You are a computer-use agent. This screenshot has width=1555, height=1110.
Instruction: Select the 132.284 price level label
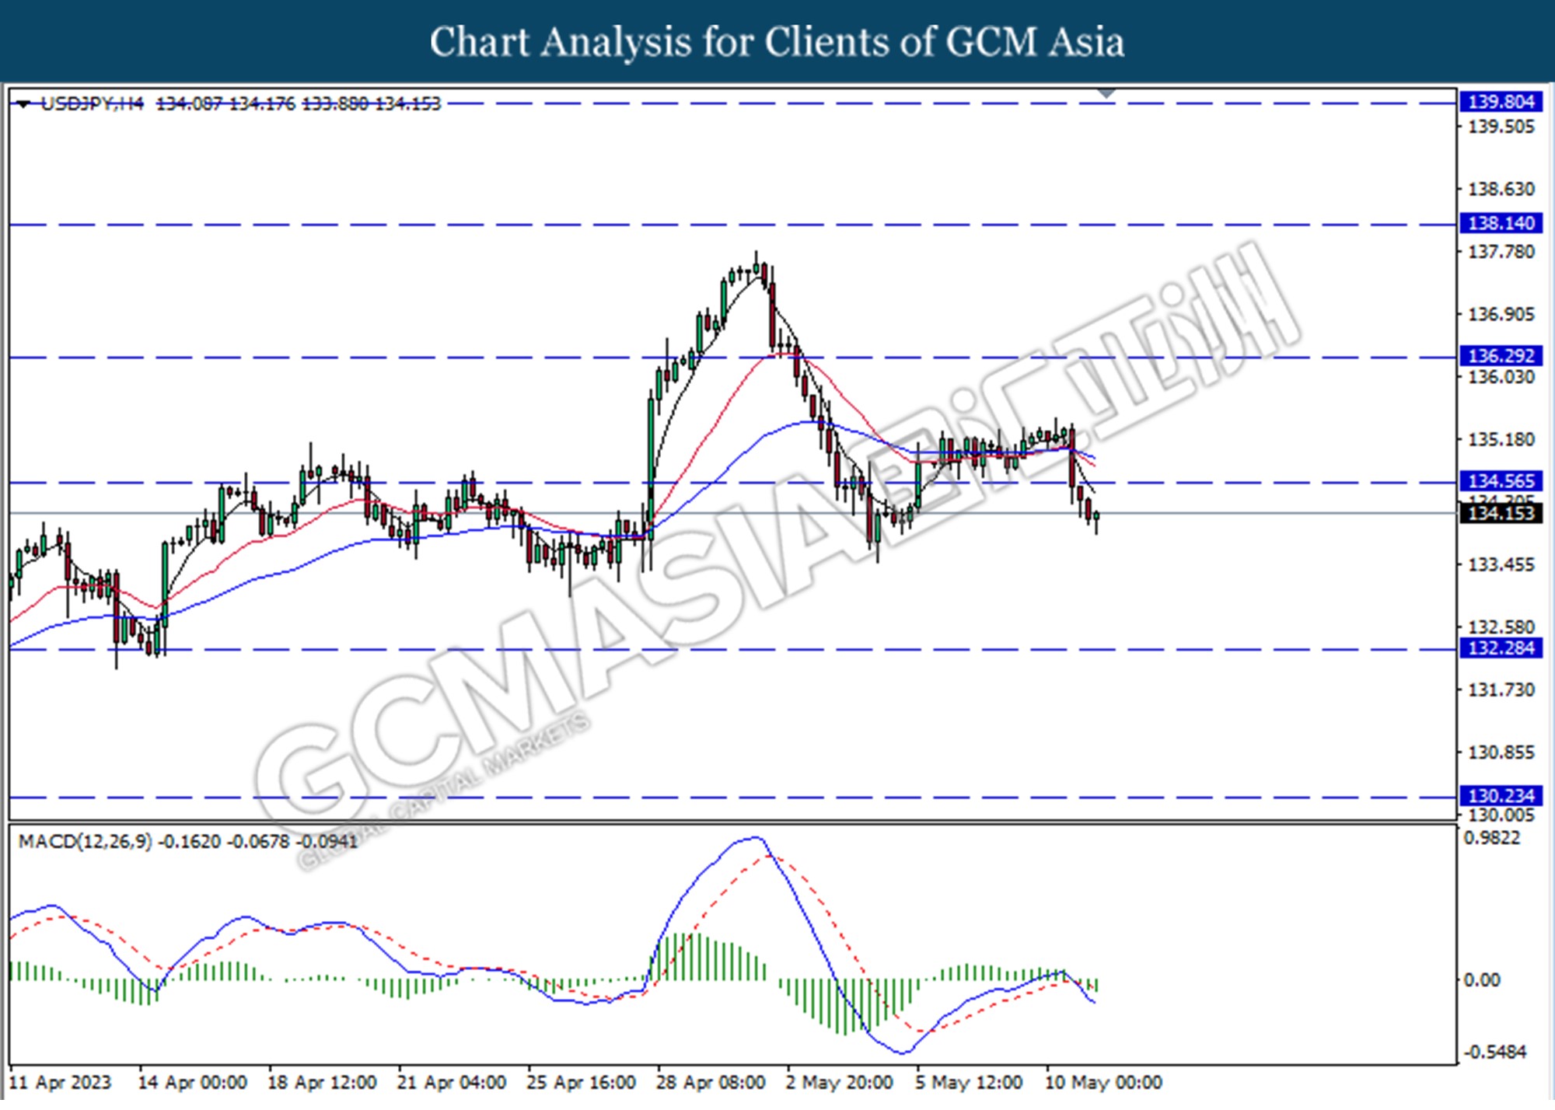1501,648
